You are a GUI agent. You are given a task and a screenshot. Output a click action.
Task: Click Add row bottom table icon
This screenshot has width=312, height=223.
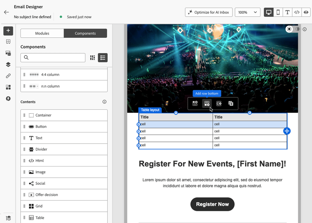click(x=207, y=103)
